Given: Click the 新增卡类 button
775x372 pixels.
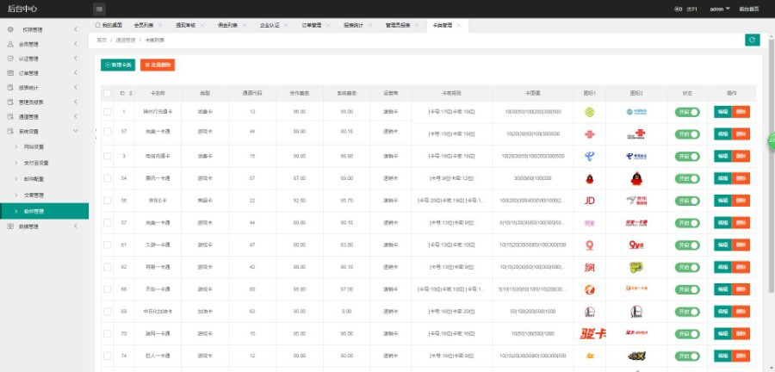Looking at the screenshot, I should [x=118, y=65].
